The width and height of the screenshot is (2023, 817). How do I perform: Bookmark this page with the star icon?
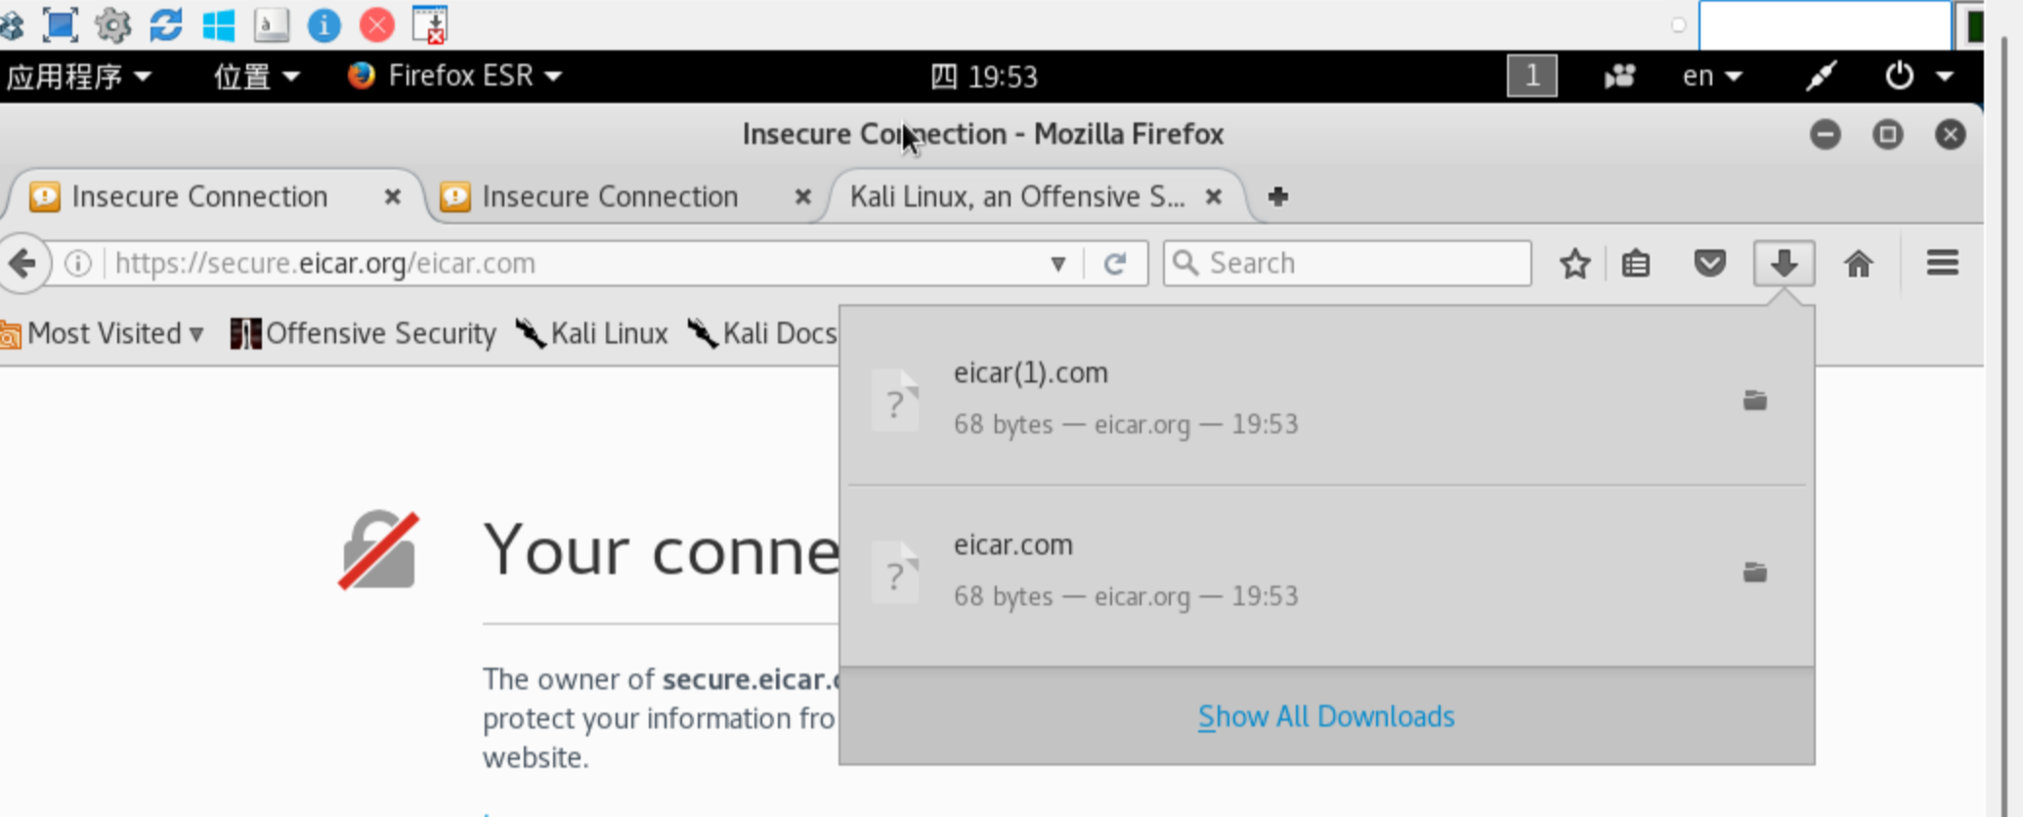pyautogui.click(x=1575, y=264)
